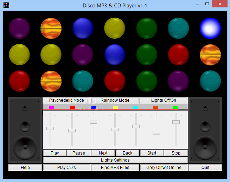Click the Start button
Image resolution: width=230 pixels, height=182 pixels.
click(152, 153)
